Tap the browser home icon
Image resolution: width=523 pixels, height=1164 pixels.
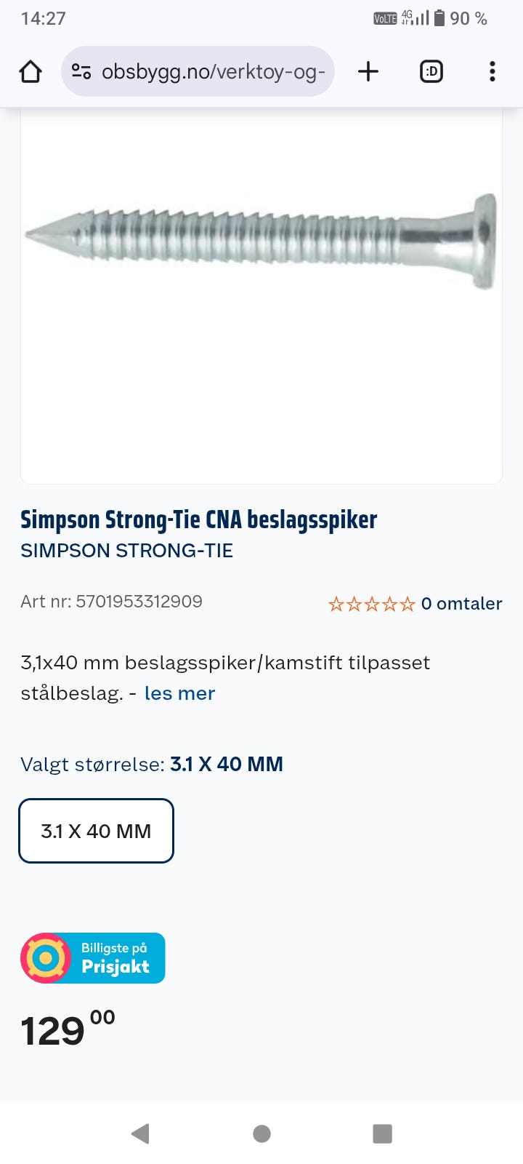tap(31, 71)
